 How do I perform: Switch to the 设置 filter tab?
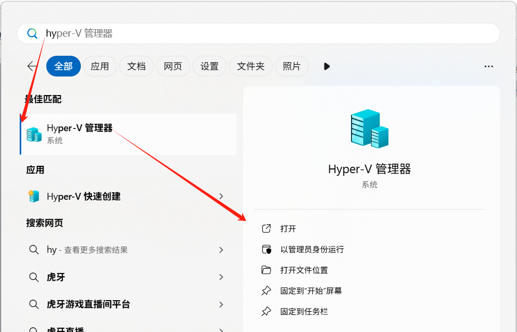click(210, 66)
